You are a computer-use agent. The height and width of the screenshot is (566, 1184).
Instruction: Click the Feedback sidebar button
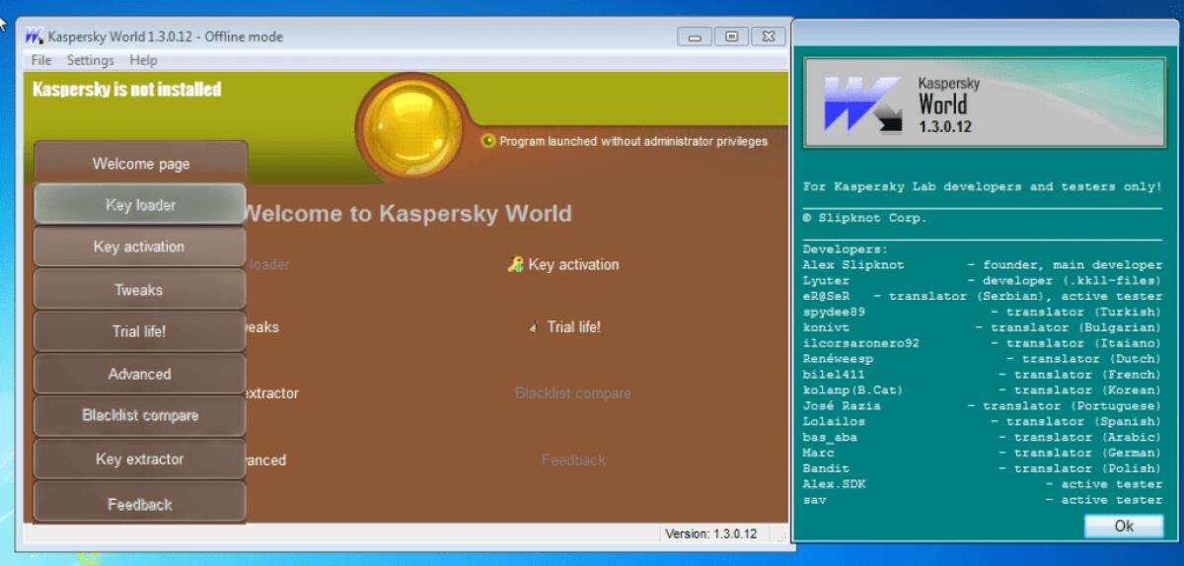pyautogui.click(x=140, y=504)
